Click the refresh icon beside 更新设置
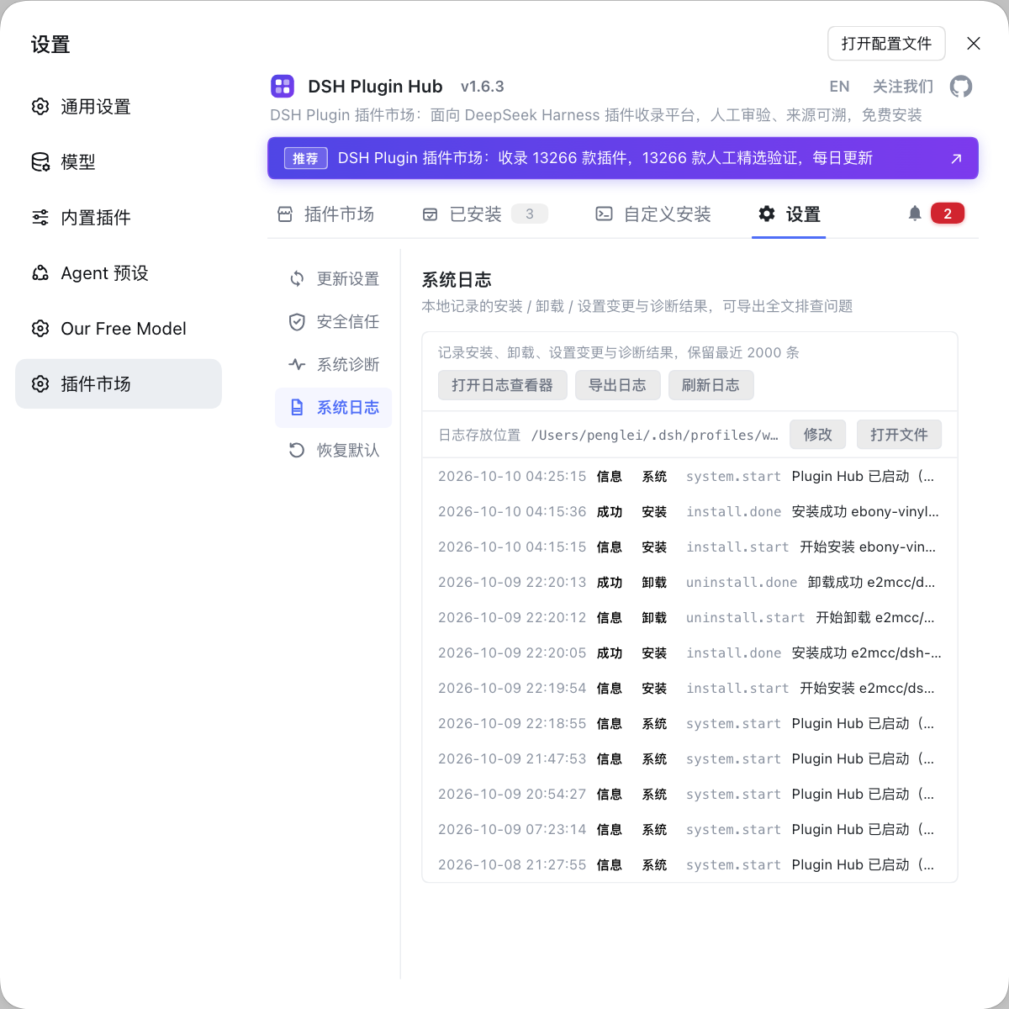1009x1009 pixels. tap(297, 278)
